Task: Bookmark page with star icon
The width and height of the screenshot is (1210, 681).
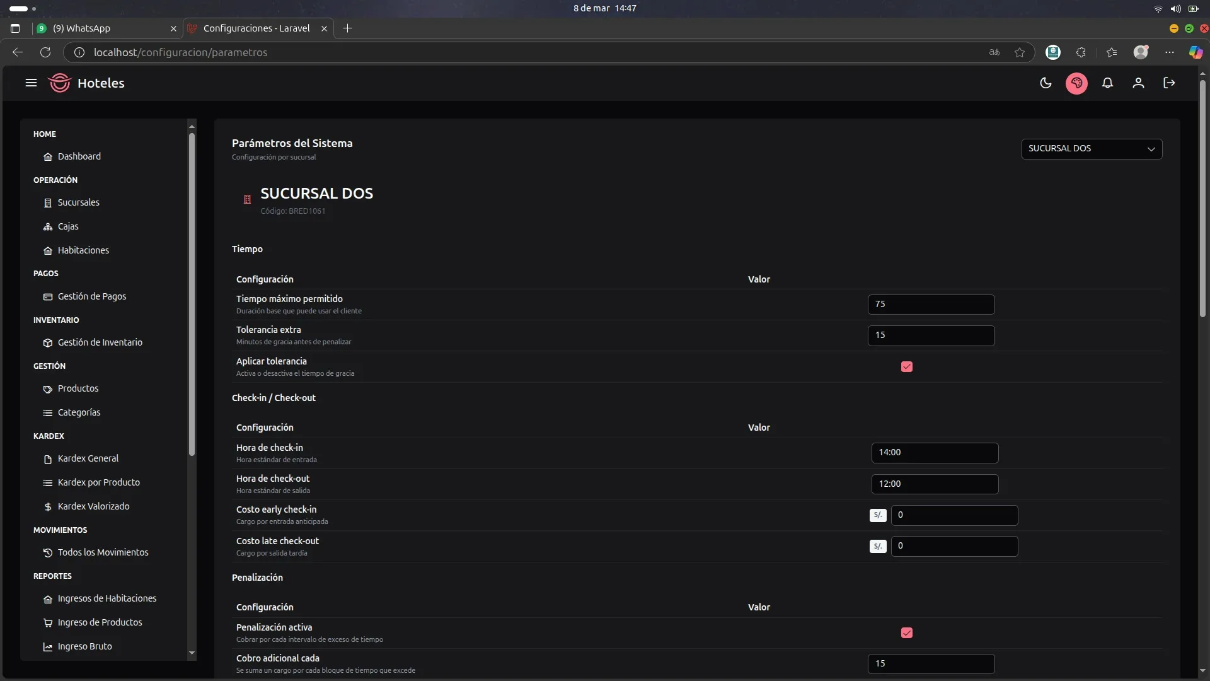Action: 1020,52
